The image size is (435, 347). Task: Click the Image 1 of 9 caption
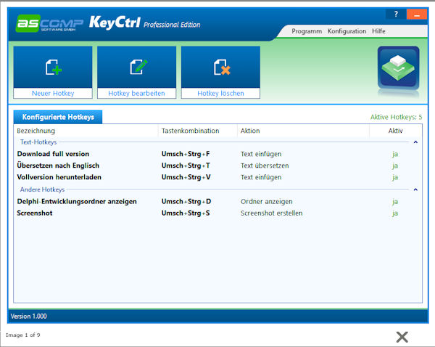[22, 335]
